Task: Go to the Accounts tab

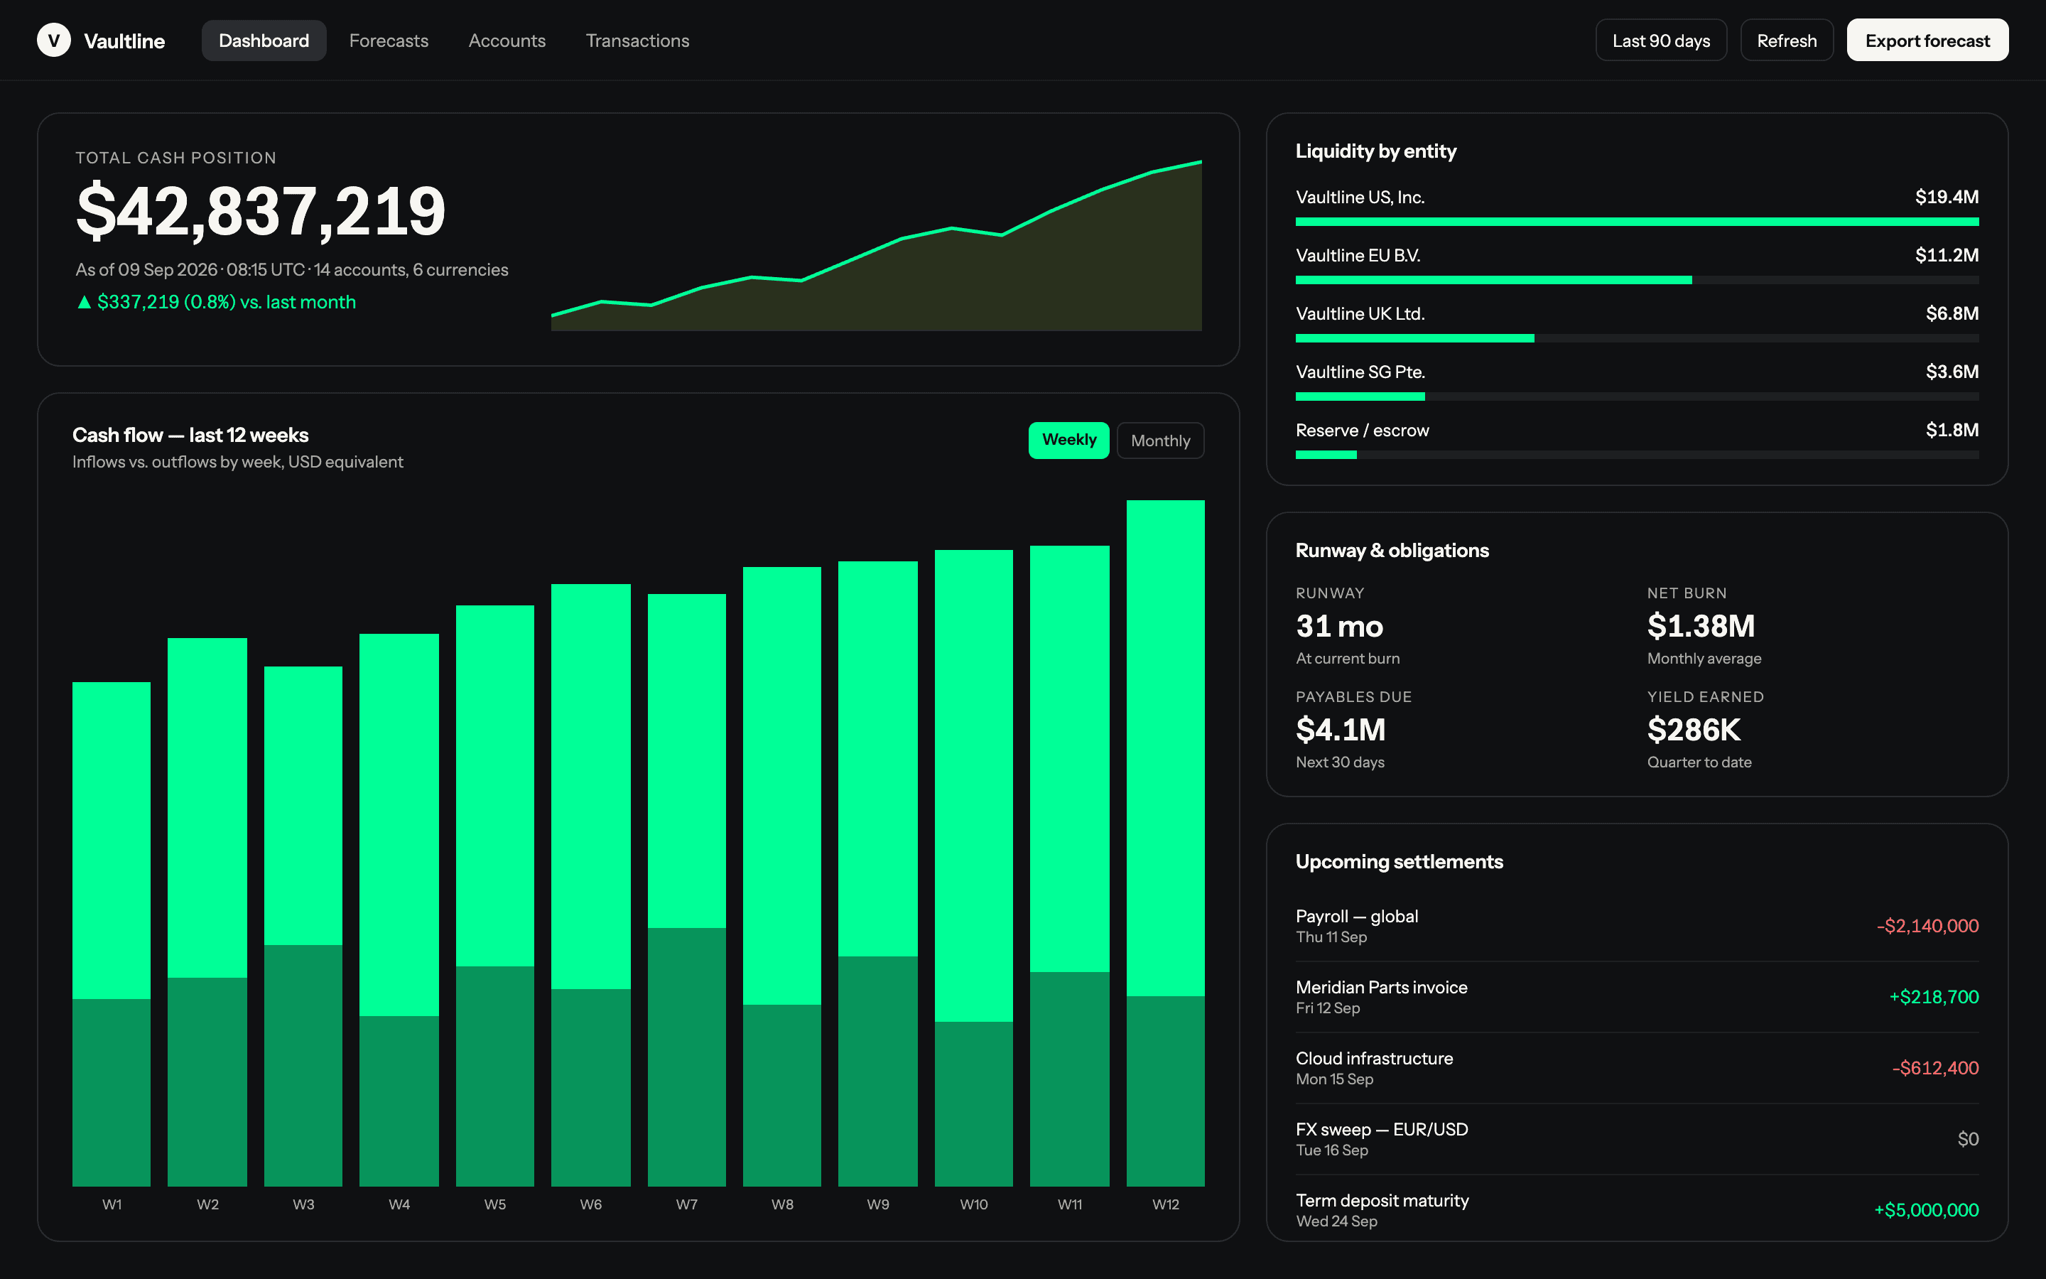Action: (507, 41)
